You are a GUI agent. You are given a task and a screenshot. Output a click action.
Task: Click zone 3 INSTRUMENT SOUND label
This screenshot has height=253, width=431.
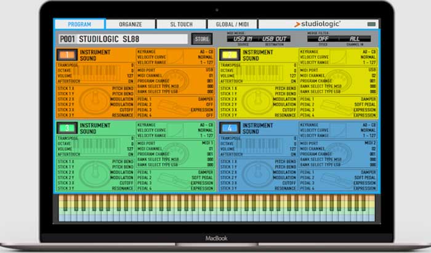coord(95,128)
